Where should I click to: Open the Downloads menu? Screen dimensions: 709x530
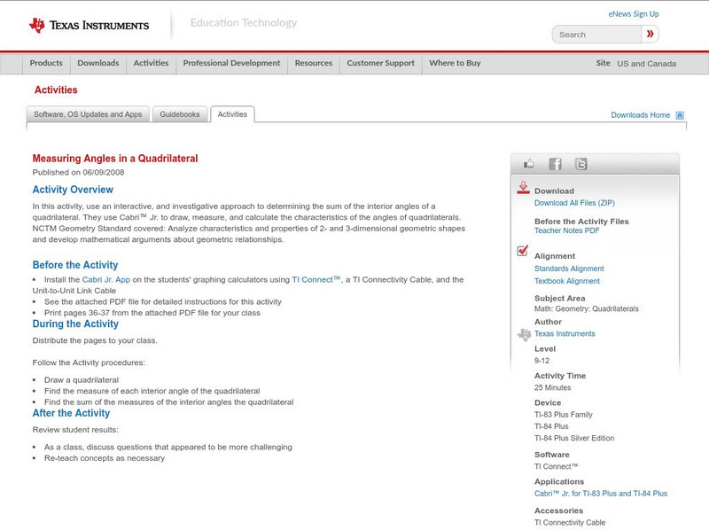point(98,63)
